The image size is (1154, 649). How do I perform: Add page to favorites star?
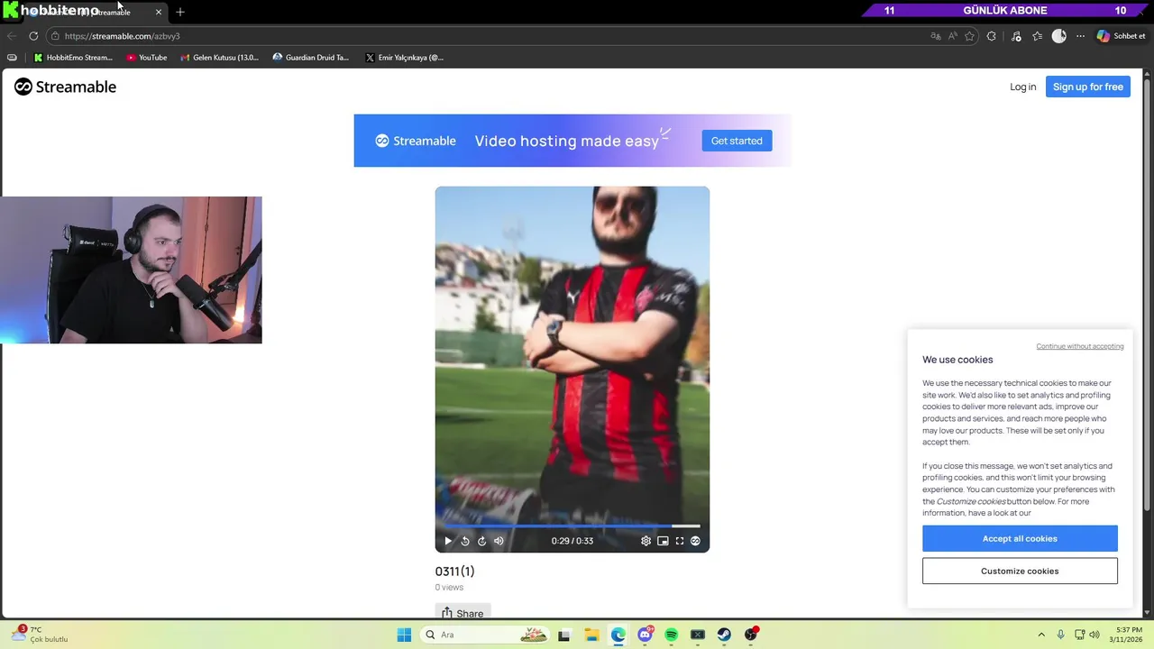tap(970, 36)
